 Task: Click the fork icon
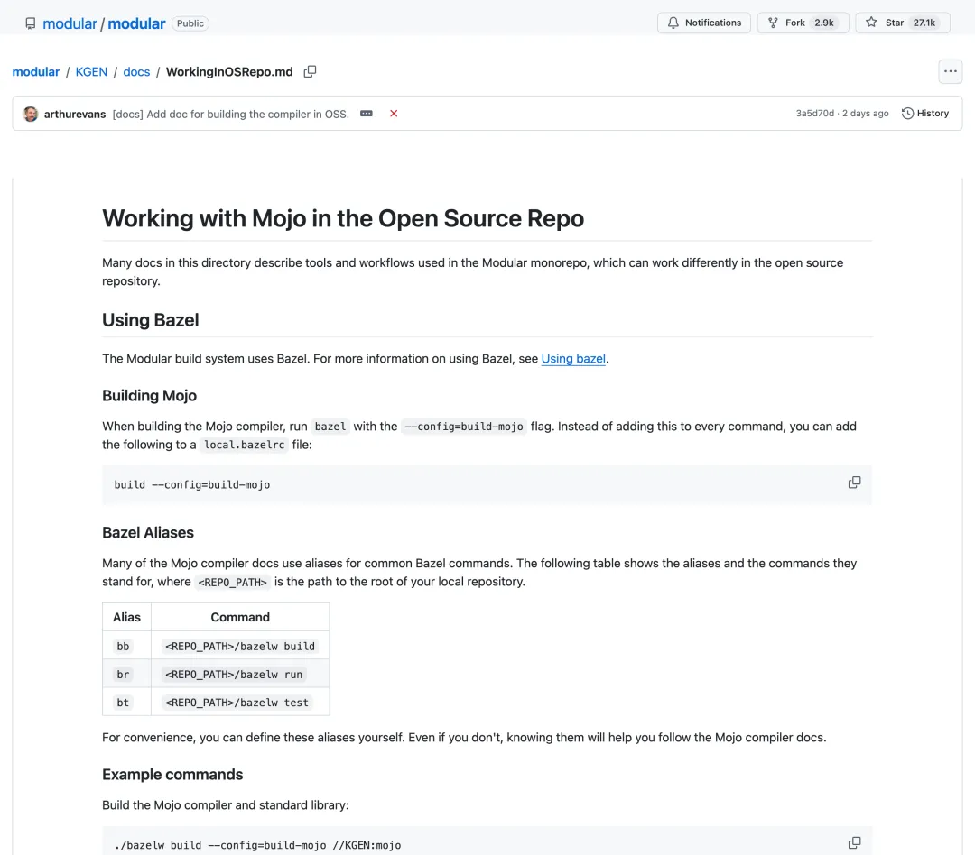pyautogui.click(x=773, y=23)
